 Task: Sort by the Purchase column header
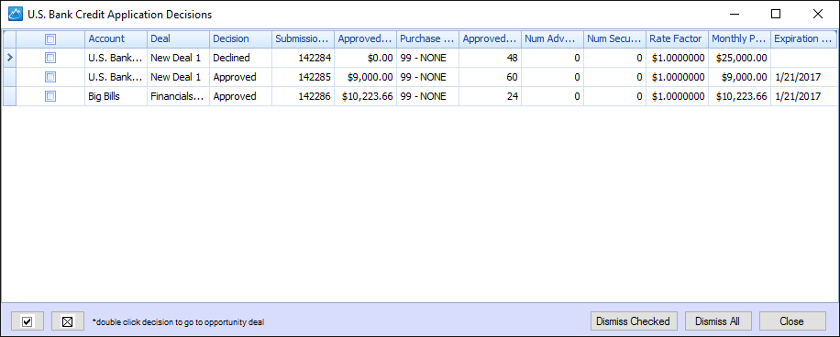click(x=427, y=39)
